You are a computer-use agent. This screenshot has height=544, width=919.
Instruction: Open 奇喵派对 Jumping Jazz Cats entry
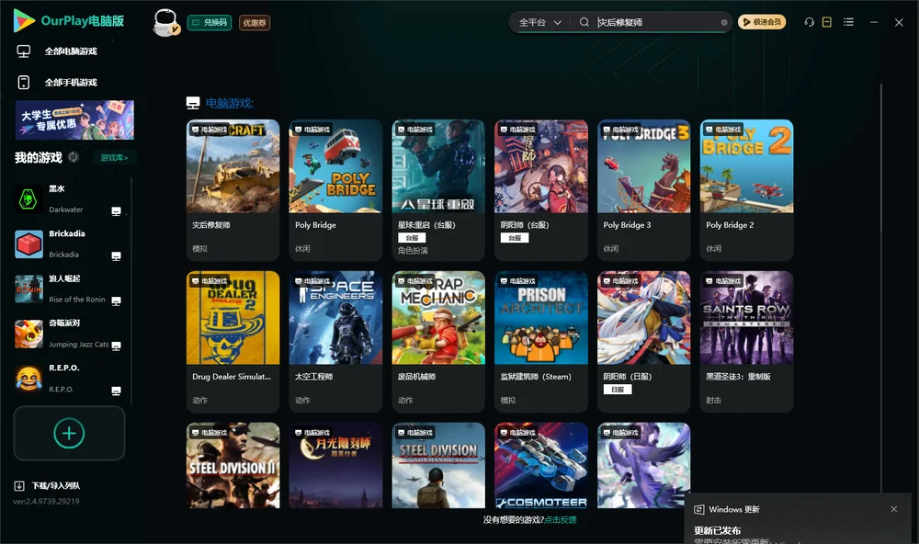[x=69, y=334]
